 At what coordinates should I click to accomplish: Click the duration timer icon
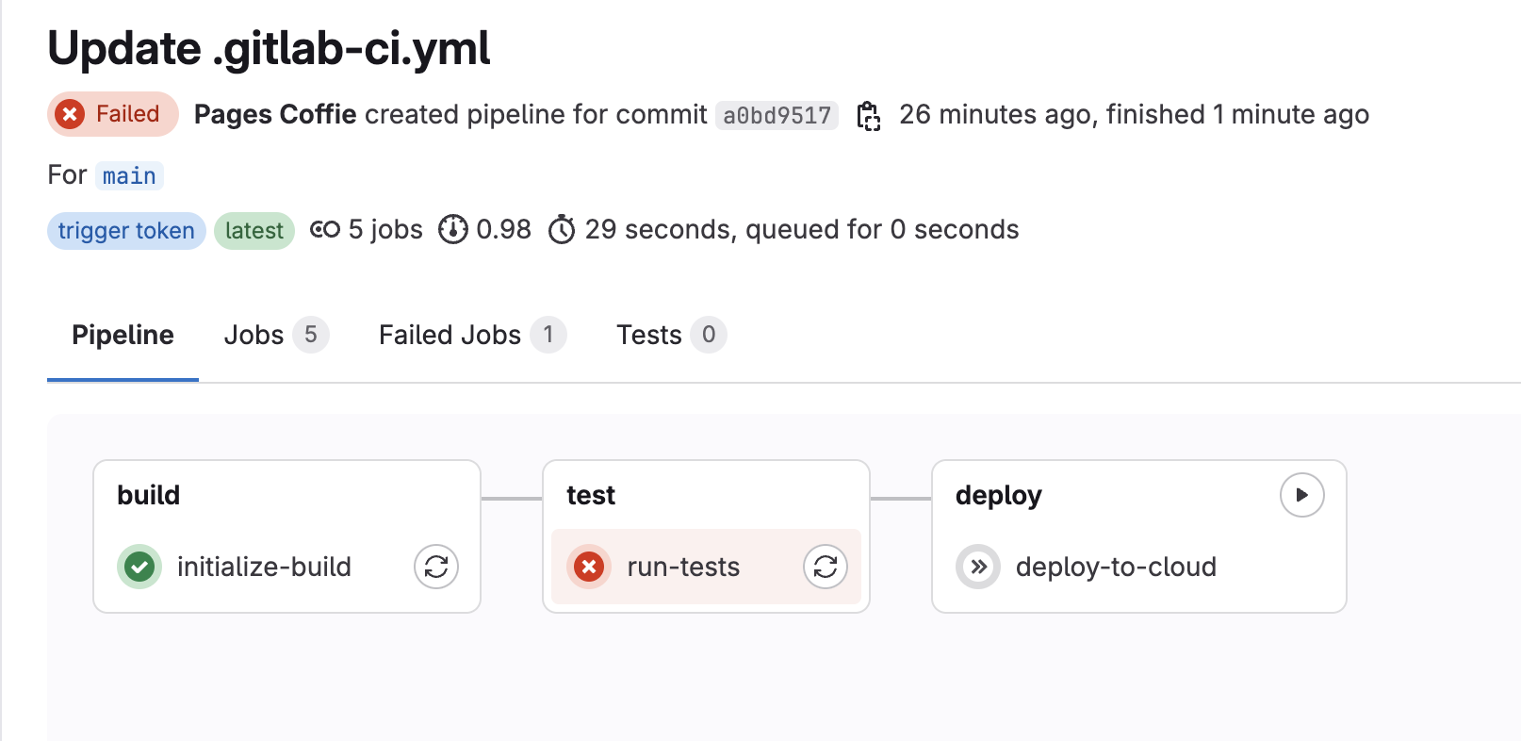pos(562,230)
